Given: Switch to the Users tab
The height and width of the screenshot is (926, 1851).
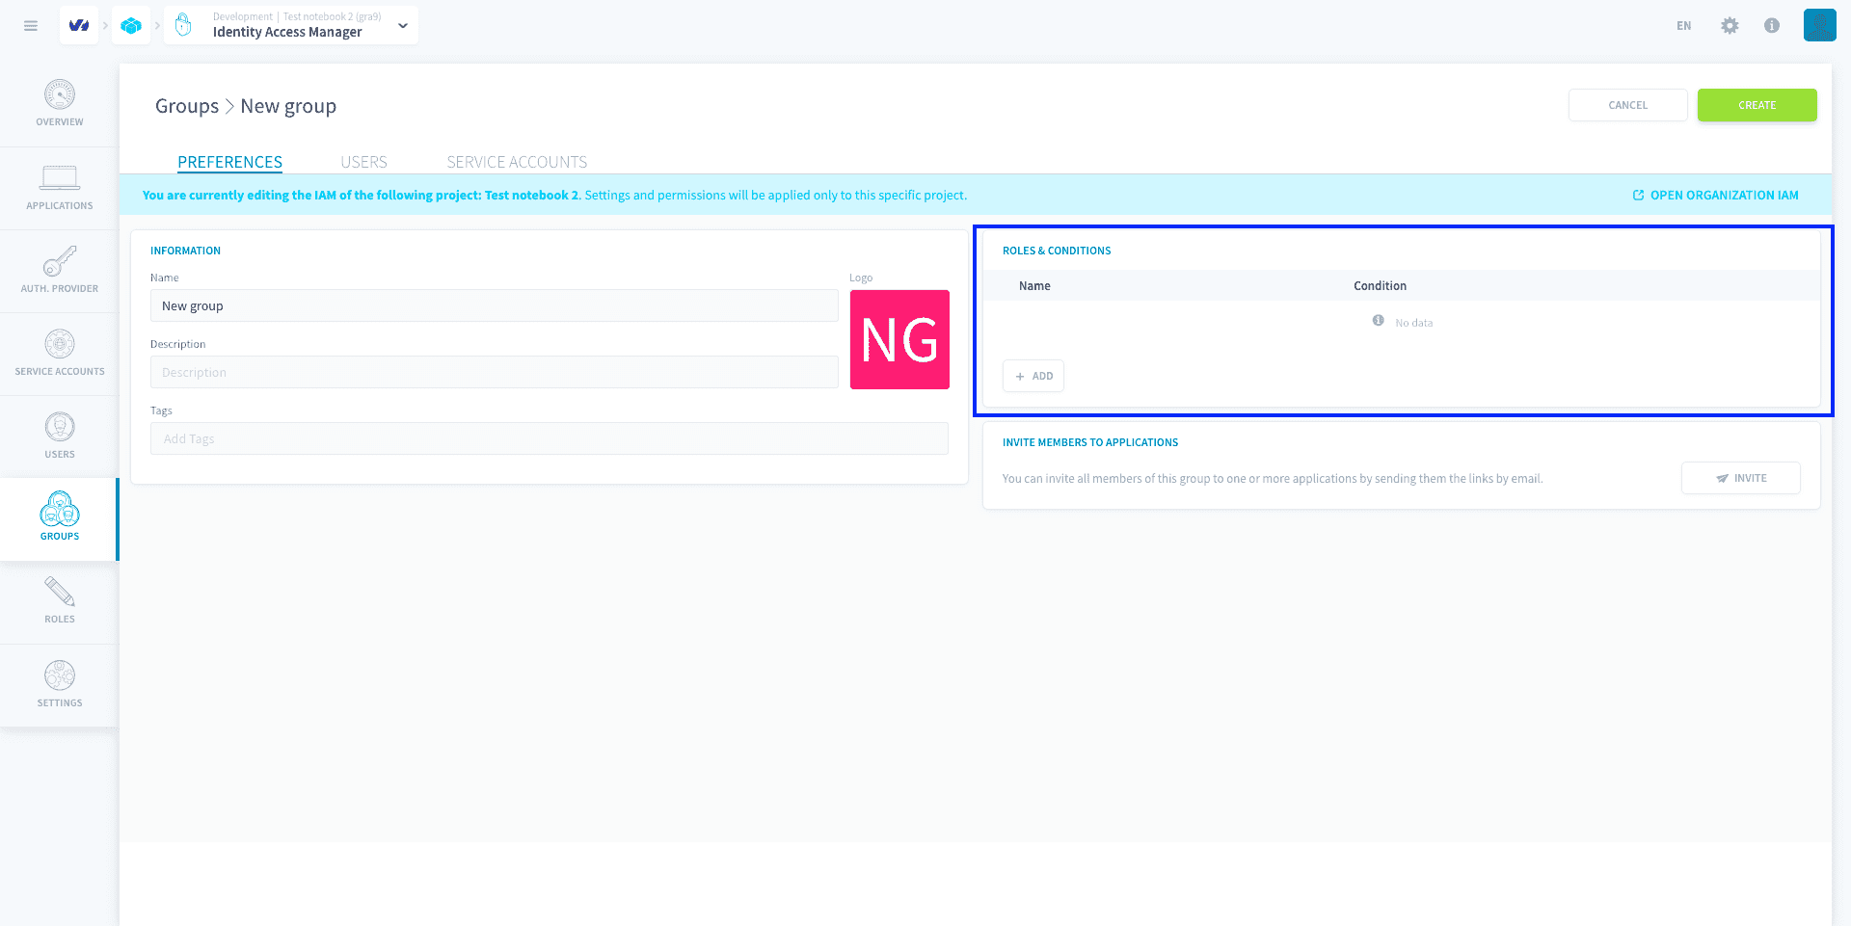Looking at the screenshot, I should (363, 162).
